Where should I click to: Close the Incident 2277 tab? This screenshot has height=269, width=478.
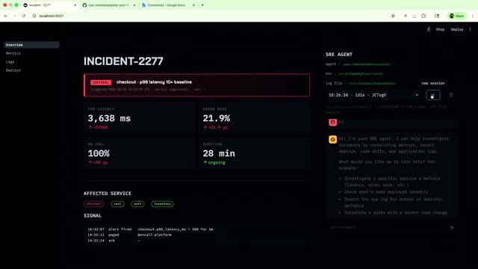pyautogui.click(x=75, y=5)
